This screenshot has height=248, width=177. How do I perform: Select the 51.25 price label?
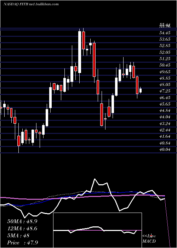165,59
